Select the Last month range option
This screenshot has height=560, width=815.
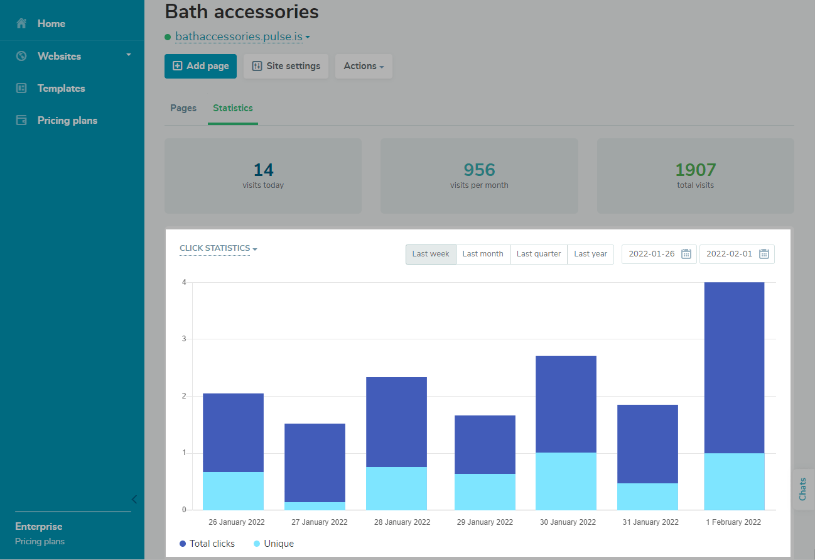[x=482, y=254]
